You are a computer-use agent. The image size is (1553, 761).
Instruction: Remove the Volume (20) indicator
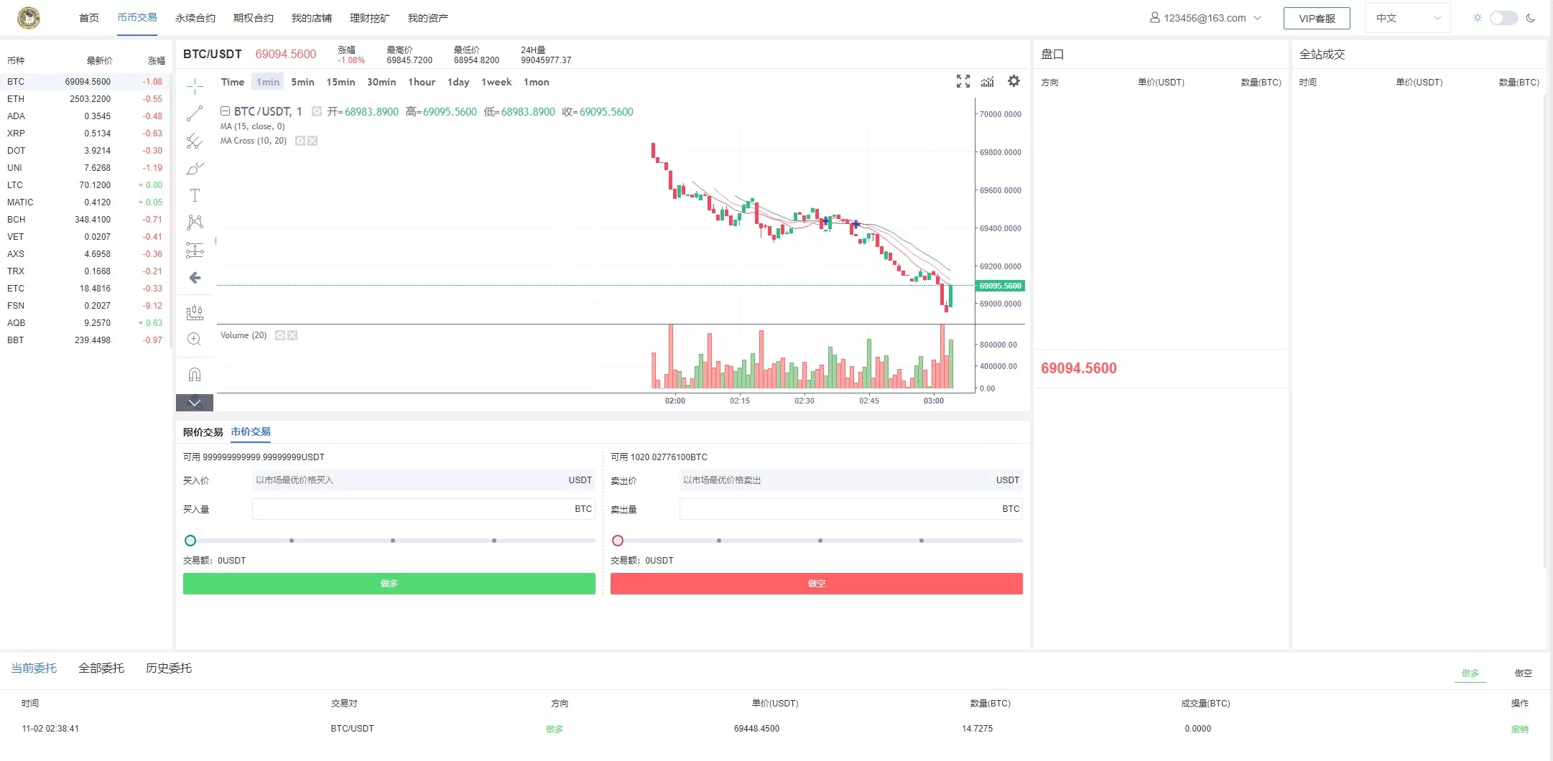pos(292,335)
